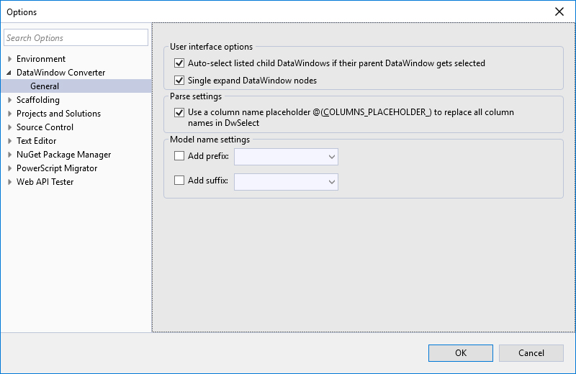Collapse the DataWindow Converter node arrow

9,73
